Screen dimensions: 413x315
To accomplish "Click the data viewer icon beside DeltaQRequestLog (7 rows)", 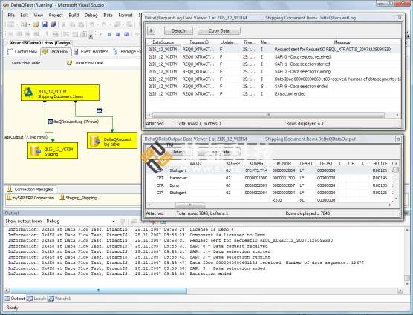I will [x=50, y=122].
